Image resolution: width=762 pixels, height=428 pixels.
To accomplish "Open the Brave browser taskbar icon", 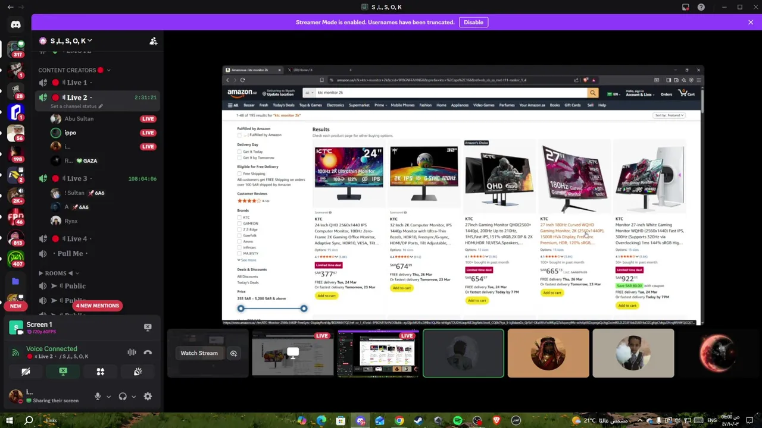I will [496, 421].
